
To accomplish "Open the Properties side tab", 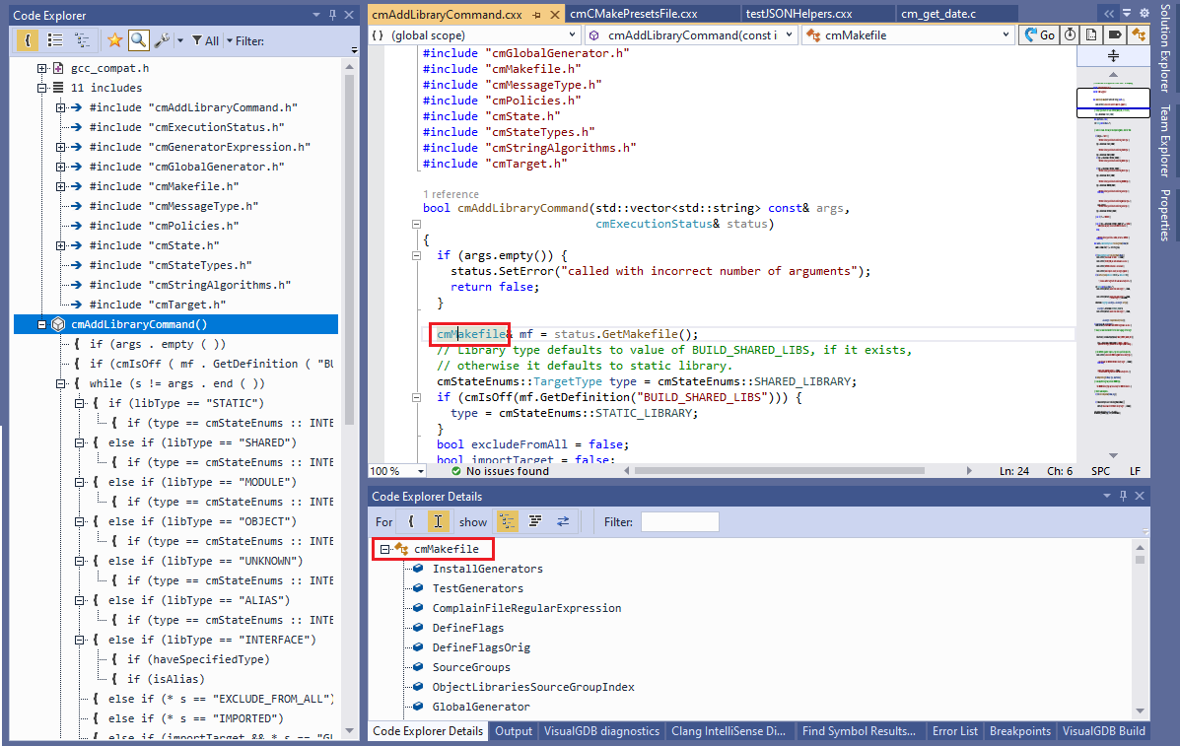I will pyautogui.click(x=1165, y=215).
